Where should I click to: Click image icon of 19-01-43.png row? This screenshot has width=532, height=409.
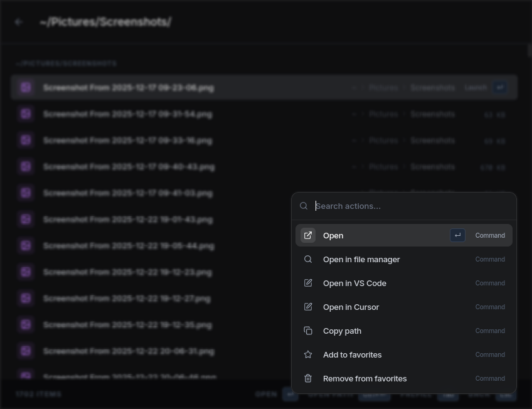(26, 220)
